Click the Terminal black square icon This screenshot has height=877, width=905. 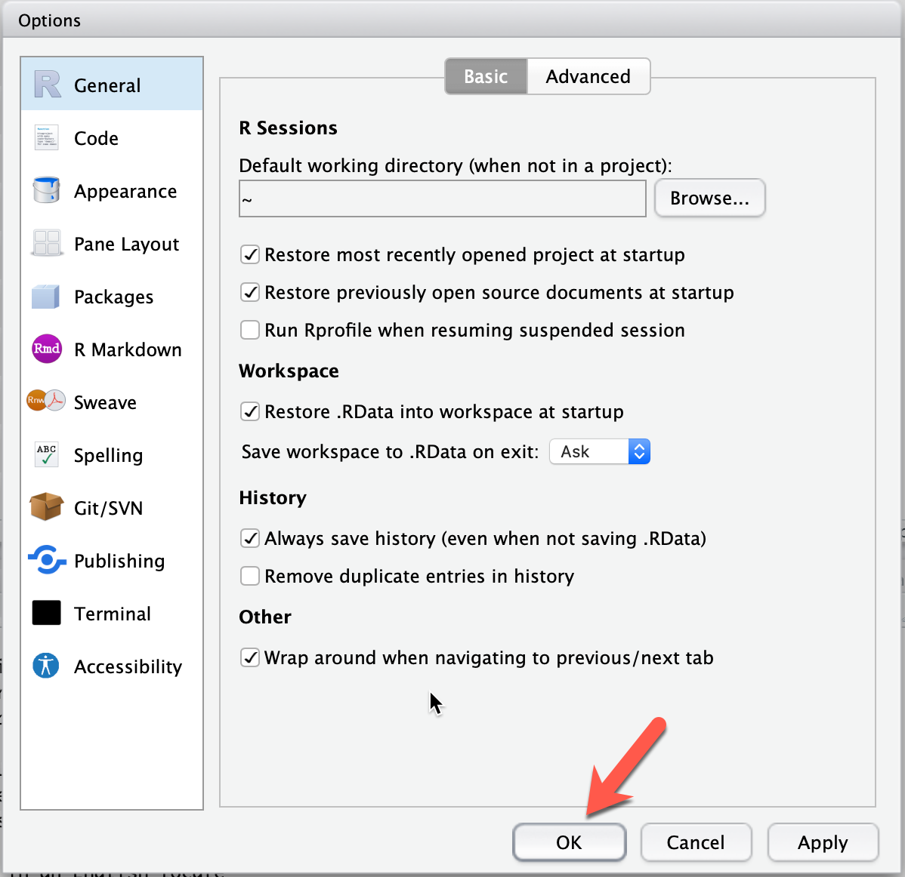pyautogui.click(x=46, y=612)
